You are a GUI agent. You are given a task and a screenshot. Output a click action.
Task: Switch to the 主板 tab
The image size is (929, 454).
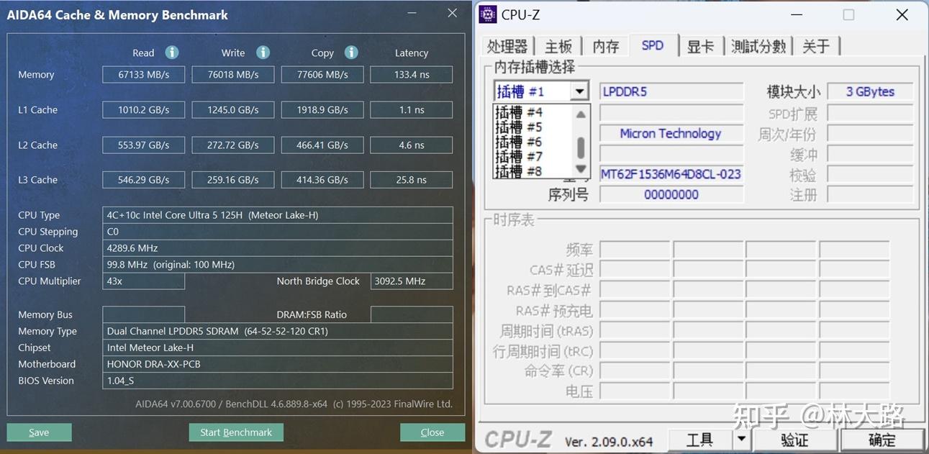pyautogui.click(x=558, y=46)
